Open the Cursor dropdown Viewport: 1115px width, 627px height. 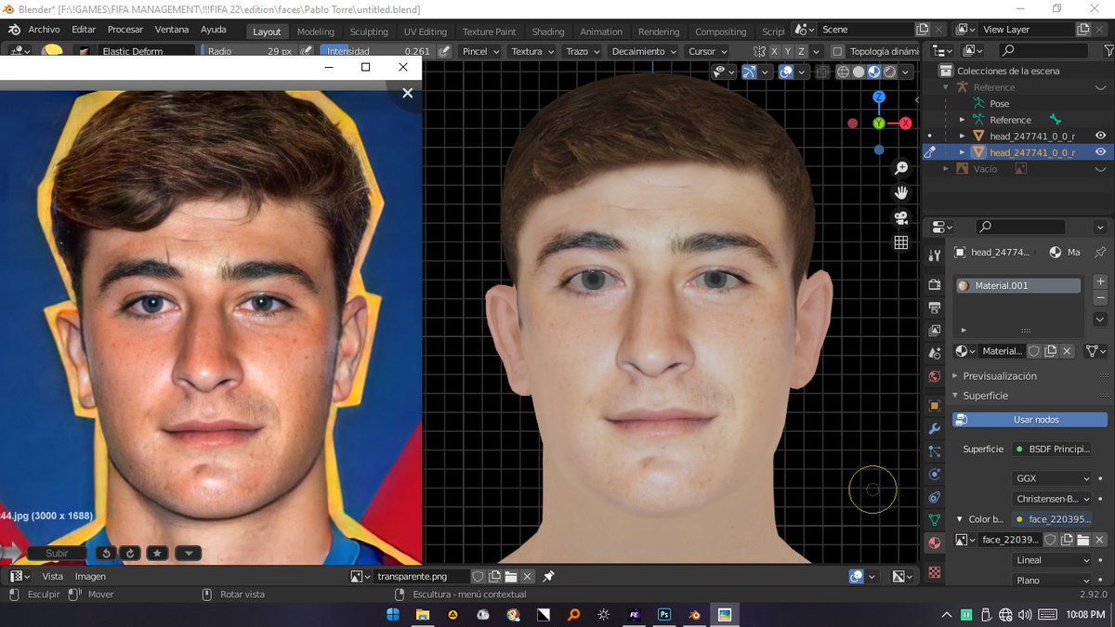click(707, 51)
